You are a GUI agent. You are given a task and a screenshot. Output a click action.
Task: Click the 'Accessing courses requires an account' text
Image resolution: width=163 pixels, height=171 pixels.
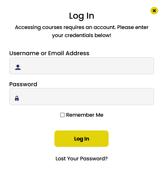click(x=65, y=27)
